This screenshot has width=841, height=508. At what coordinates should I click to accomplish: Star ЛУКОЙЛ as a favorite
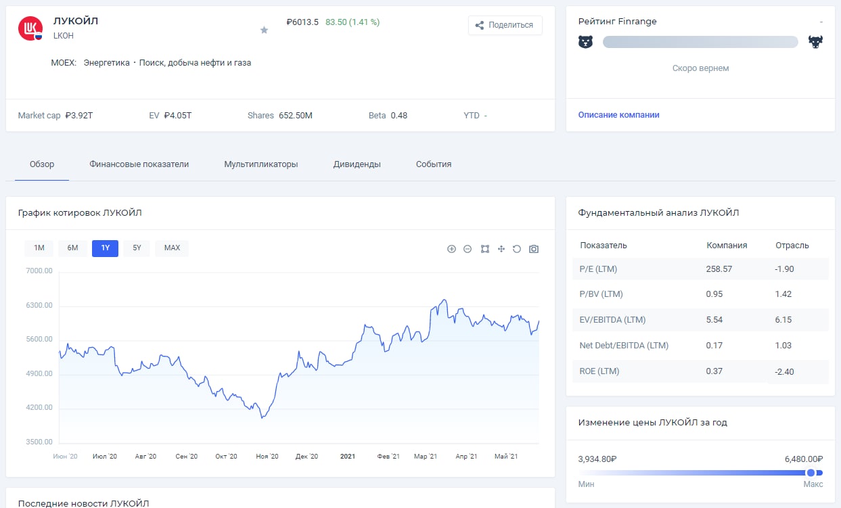pyautogui.click(x=264, y=30)
